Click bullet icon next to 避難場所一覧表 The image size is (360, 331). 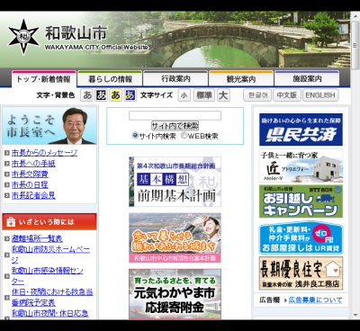click(7, 238)
